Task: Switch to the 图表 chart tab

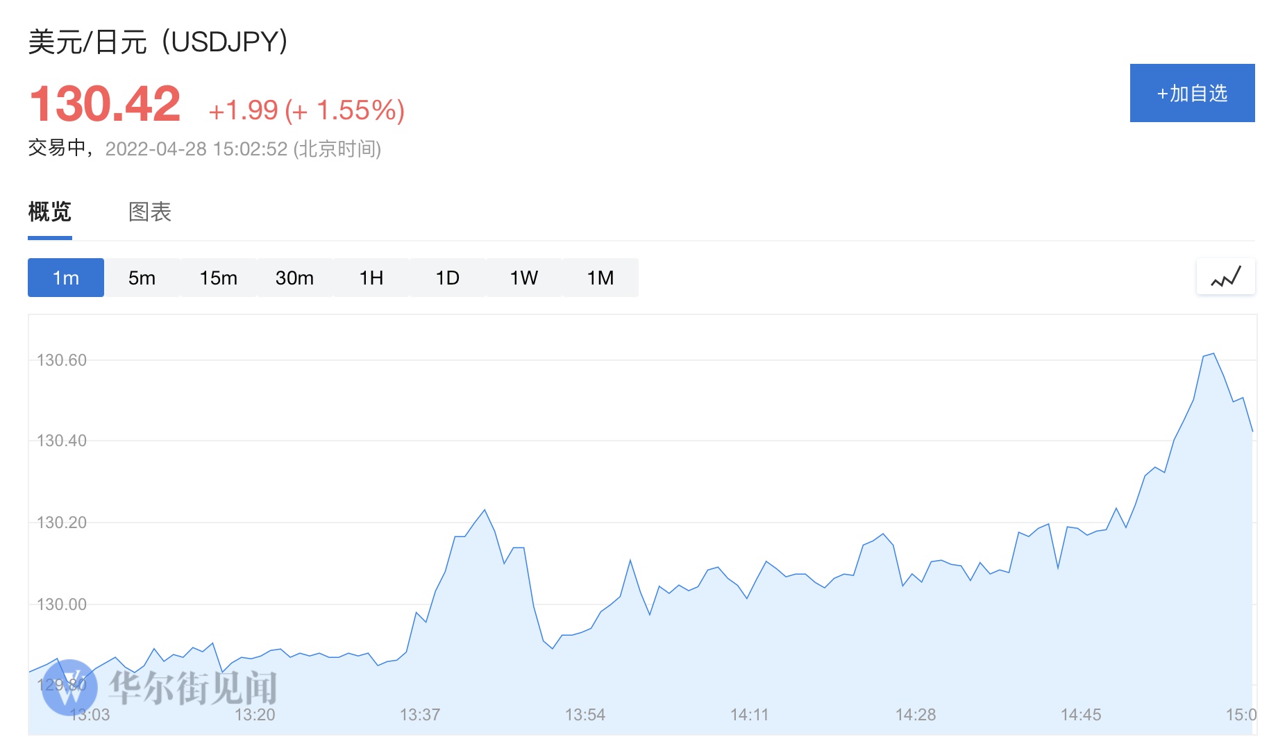Action: [x=150, y=212]
